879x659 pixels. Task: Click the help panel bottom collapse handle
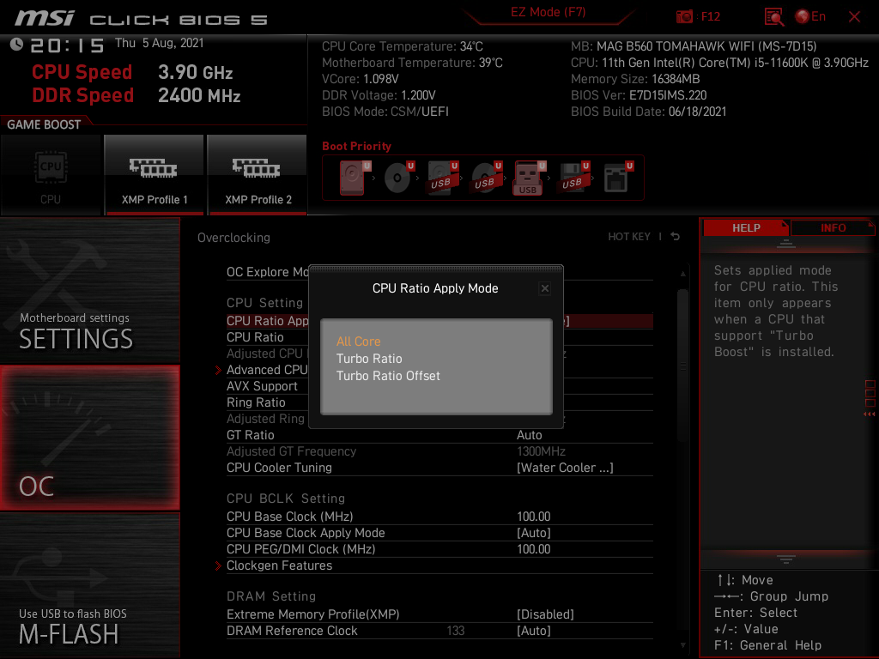click(785, 559)
